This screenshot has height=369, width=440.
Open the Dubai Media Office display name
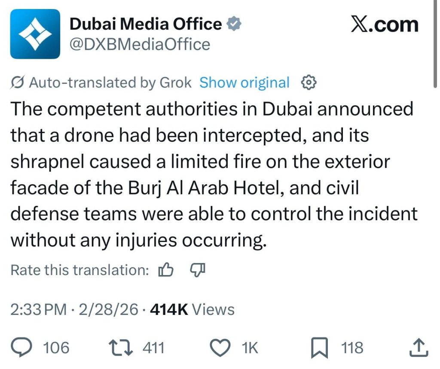pyautogui.click(x=146, y=24)
